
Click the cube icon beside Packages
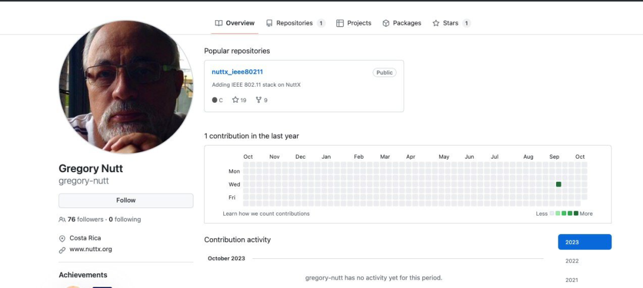(x=386, y=23)
